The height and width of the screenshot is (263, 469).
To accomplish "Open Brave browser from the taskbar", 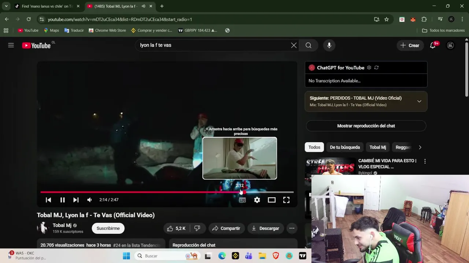I will 276,256.
